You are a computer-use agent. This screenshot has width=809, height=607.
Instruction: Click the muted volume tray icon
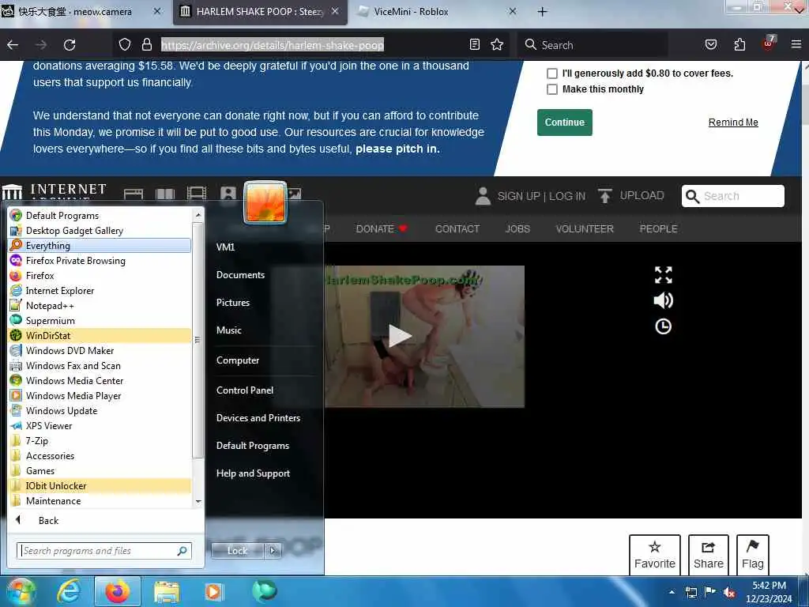(x=729, y=593)
